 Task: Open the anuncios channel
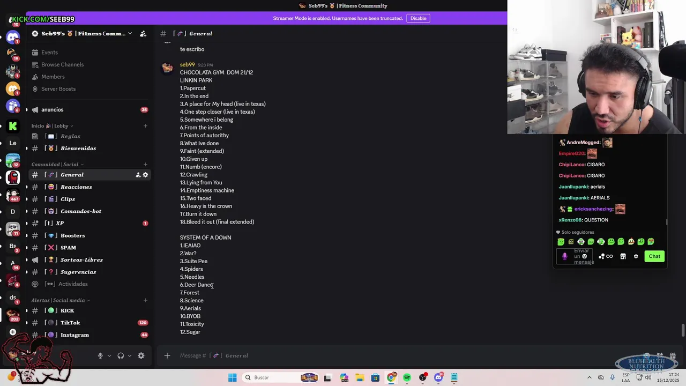pos(90,109)
